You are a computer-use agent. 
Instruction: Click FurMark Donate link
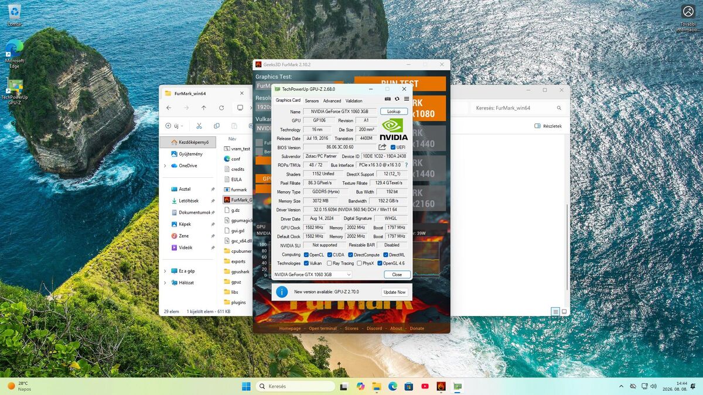(x=417, y=328)
